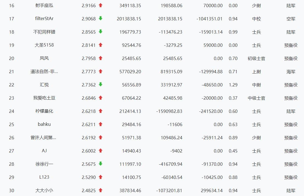The width and height of the screenshot is (304, 196).
Task: Click the green down arrow beside 汇悦
Action: click(x=100, y=85)
